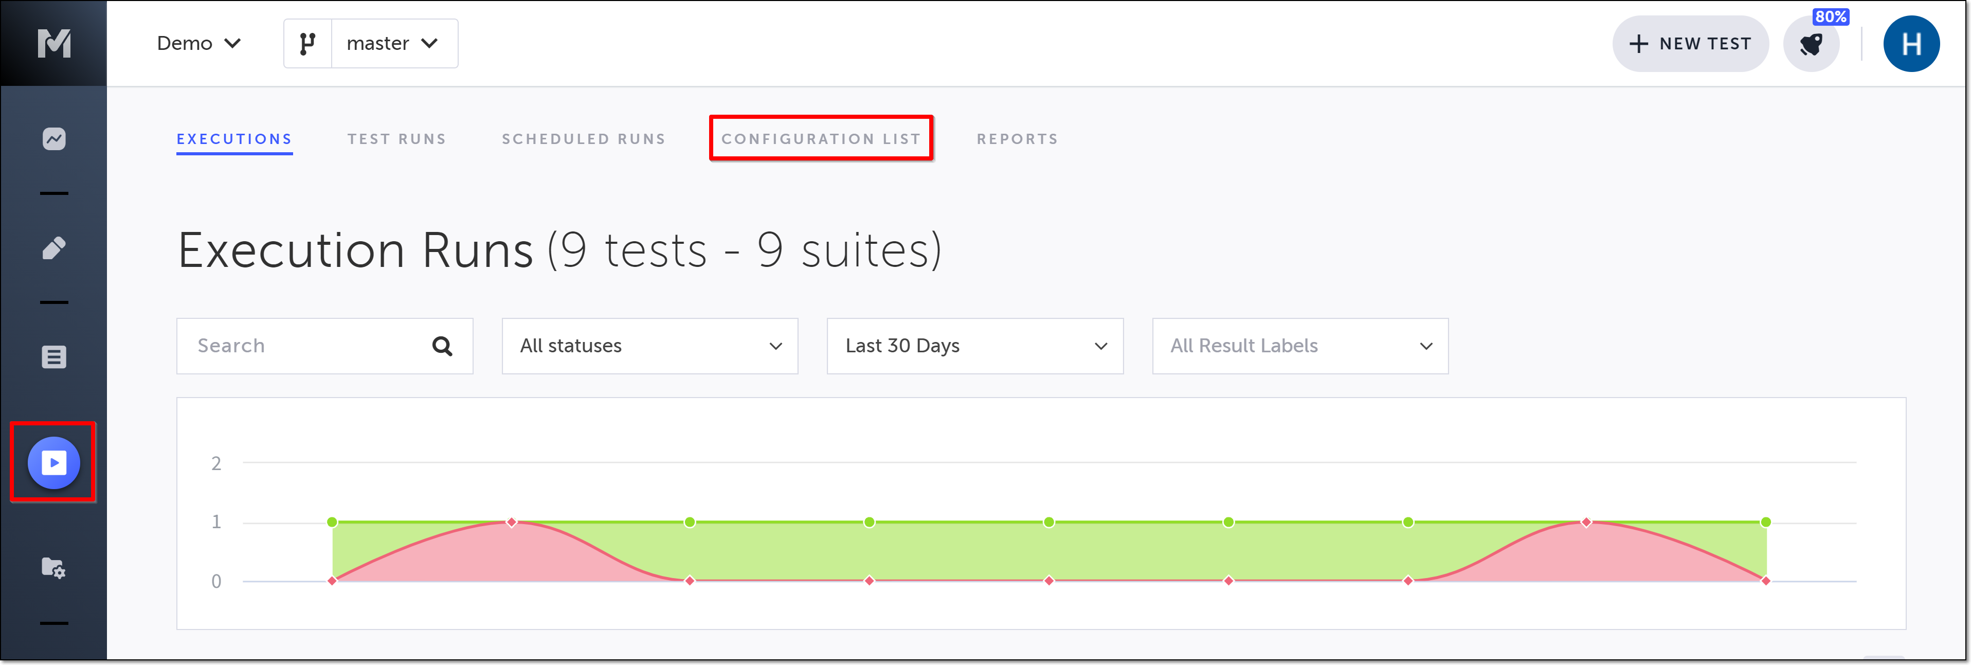Open the All statuses filter dropdown

[649, 346]
